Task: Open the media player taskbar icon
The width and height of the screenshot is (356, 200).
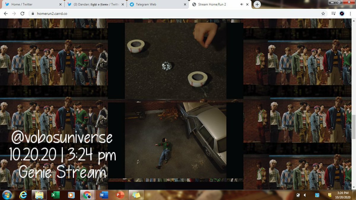Action: point(71,195)
